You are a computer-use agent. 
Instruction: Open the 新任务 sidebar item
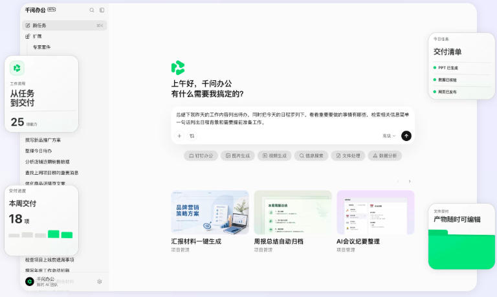[x=64, y=25]
